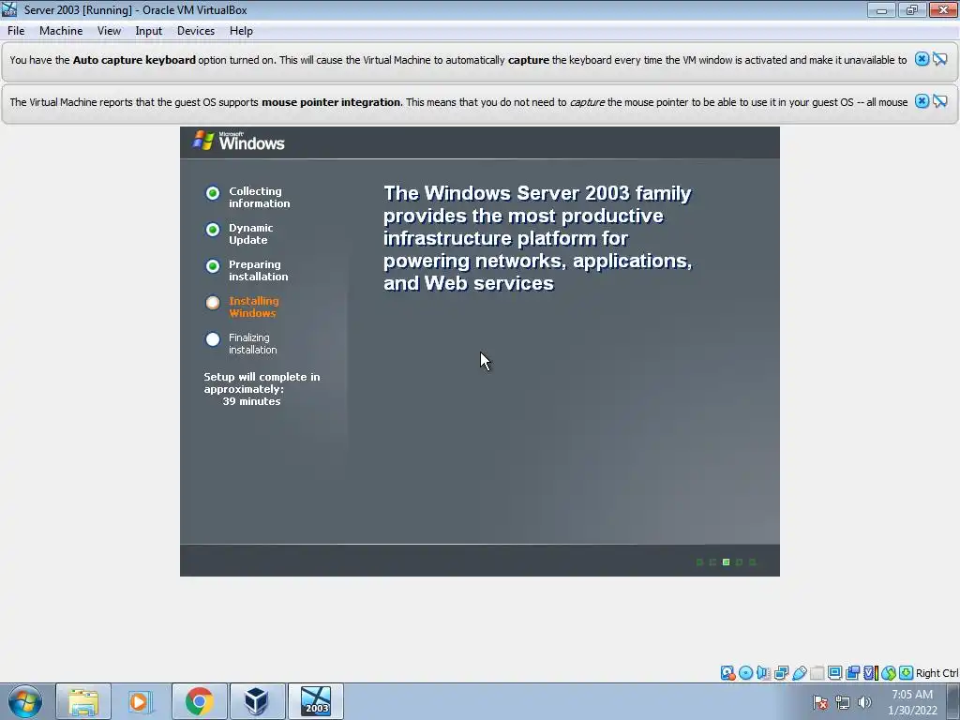This screenshot has height=720, width=960.
Task: Click don't-show-again icon on mouse pointer integration message
Action: pos(939,101)
